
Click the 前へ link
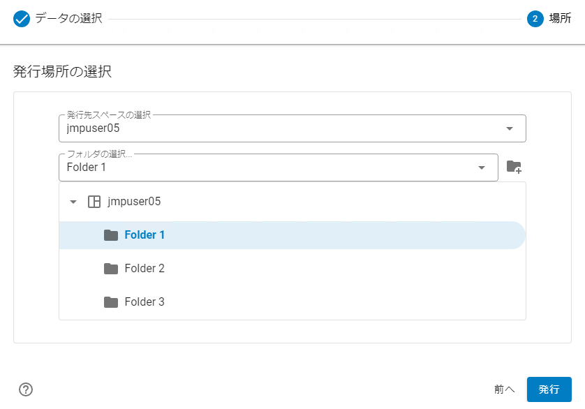pyautogui.click(x=505, y=389)
